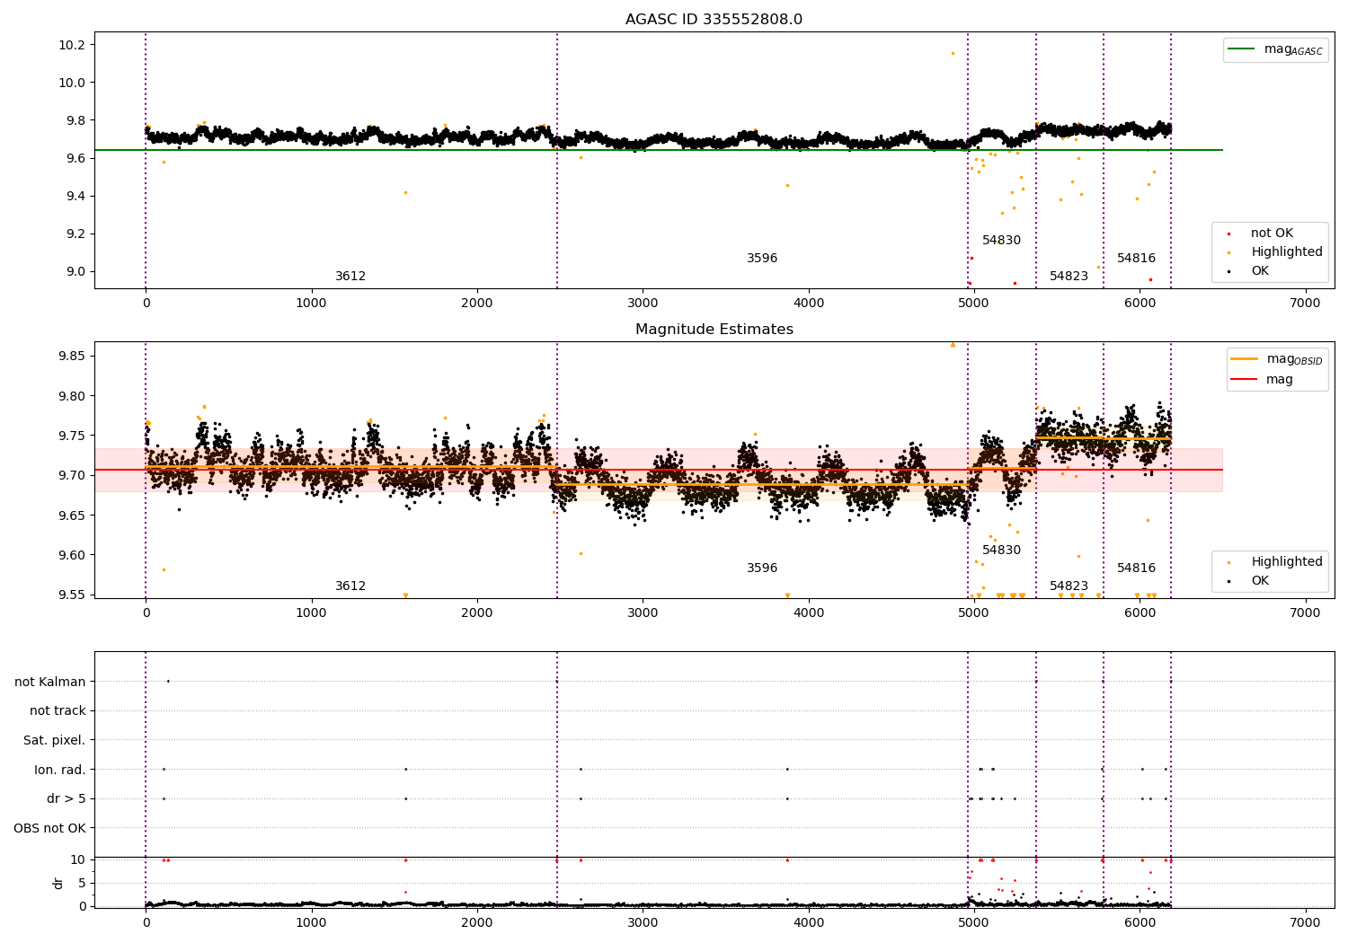Click the 9.4 y-axis tick label
The image size is (1348, 943).
click(75, 197)
